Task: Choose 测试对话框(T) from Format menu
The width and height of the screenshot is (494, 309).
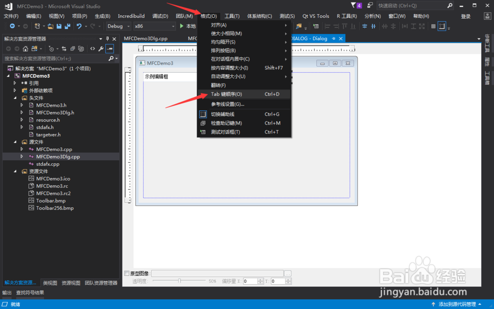Action: click(x=244, y=132)
